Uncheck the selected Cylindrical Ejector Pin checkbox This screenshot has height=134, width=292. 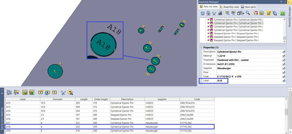[208, 23]
